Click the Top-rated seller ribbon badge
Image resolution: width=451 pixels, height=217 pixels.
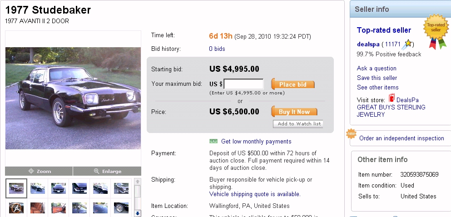click(436, 32)
